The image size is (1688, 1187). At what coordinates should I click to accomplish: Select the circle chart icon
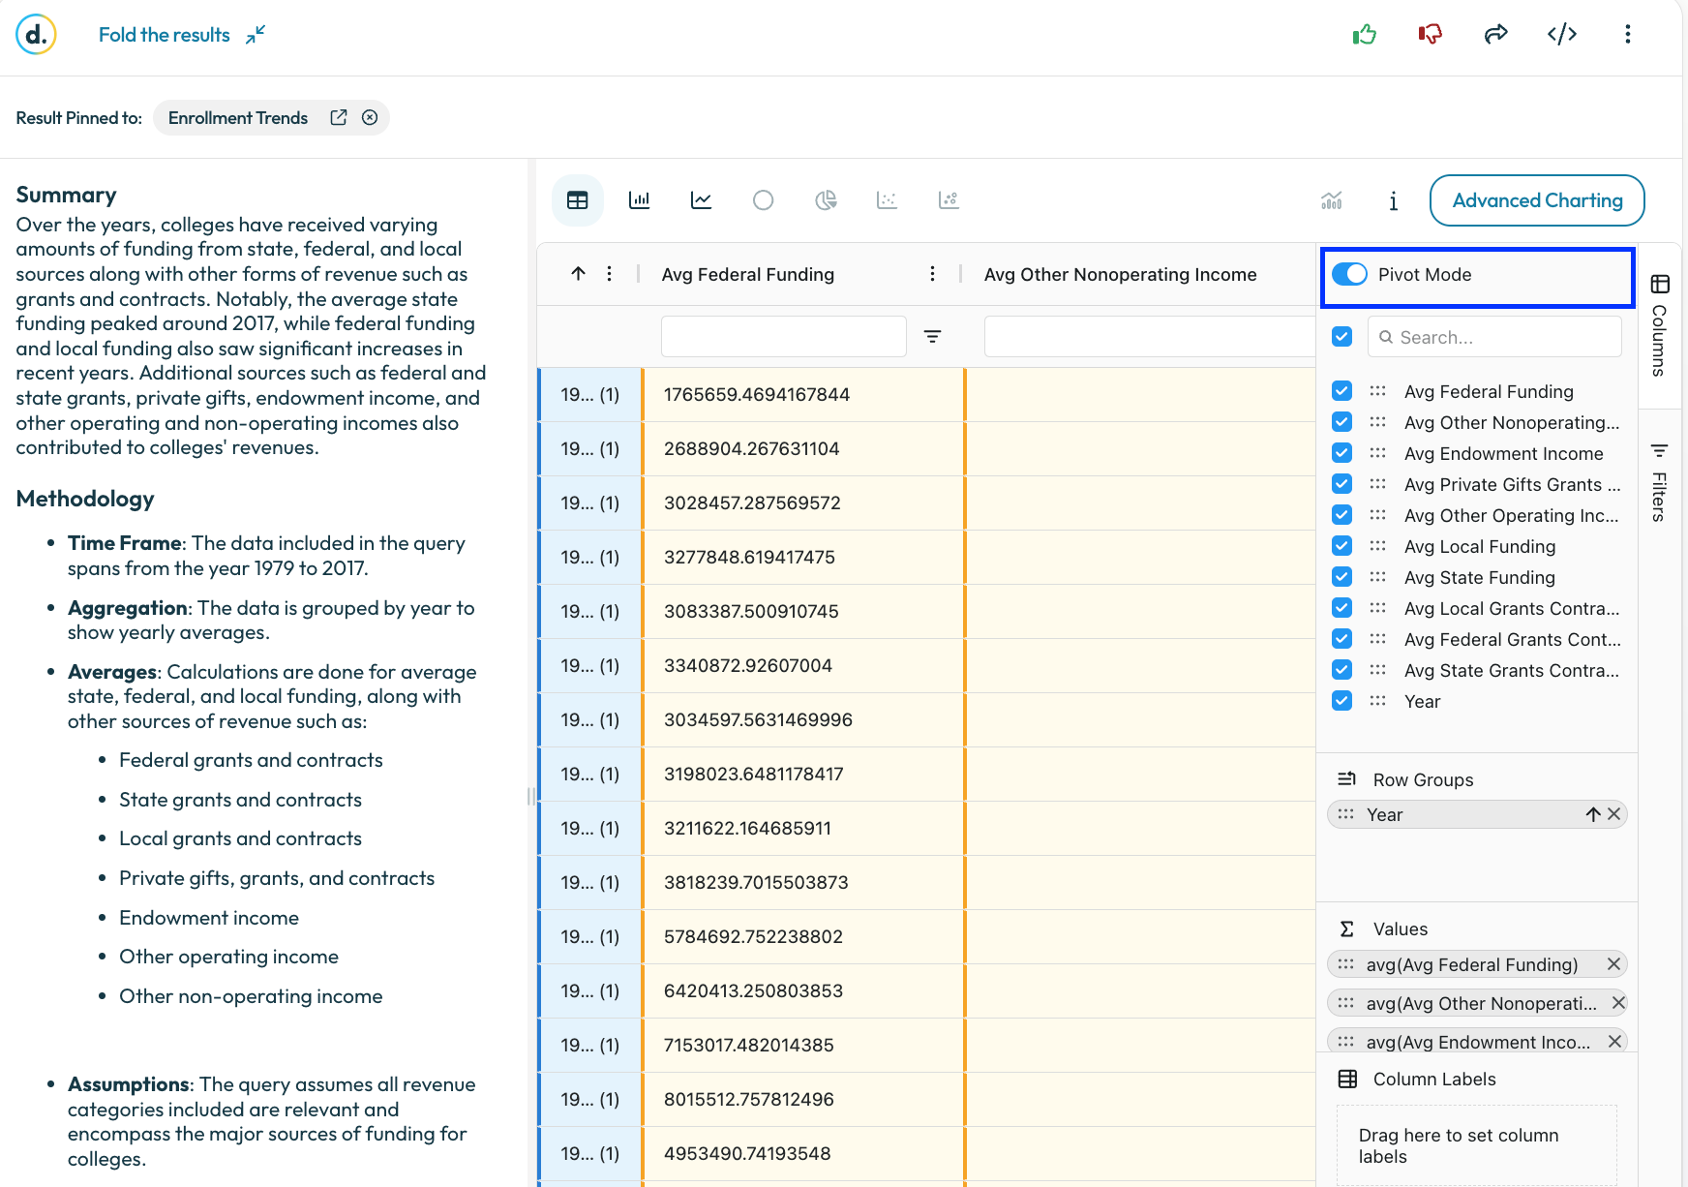click(764, 200)
